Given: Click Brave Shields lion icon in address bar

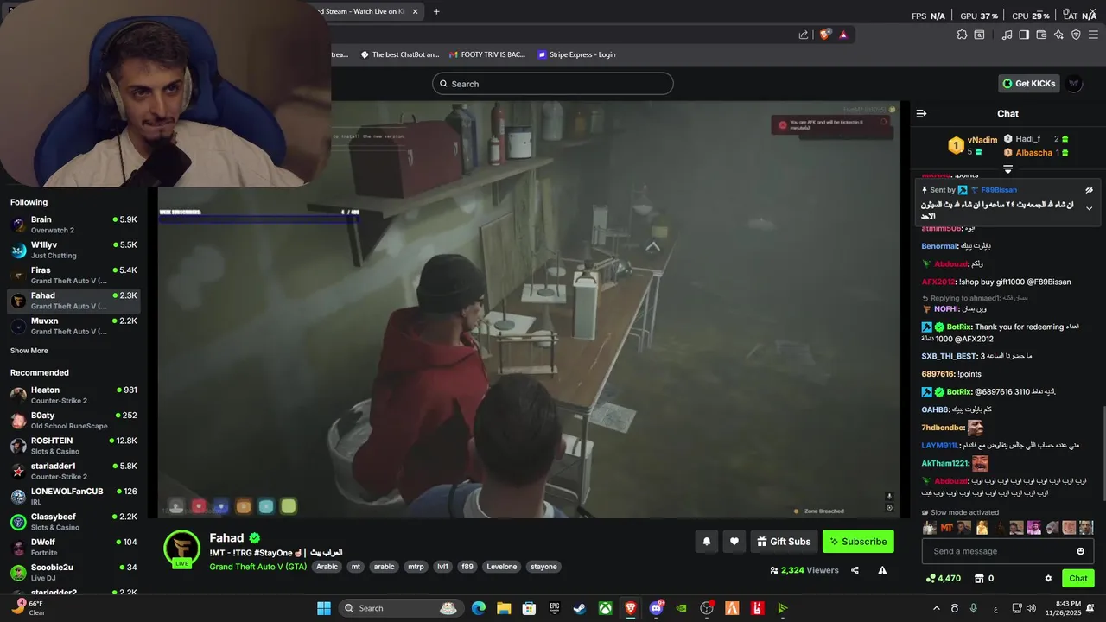Looking at the screenshot, I should coord(825,35).
